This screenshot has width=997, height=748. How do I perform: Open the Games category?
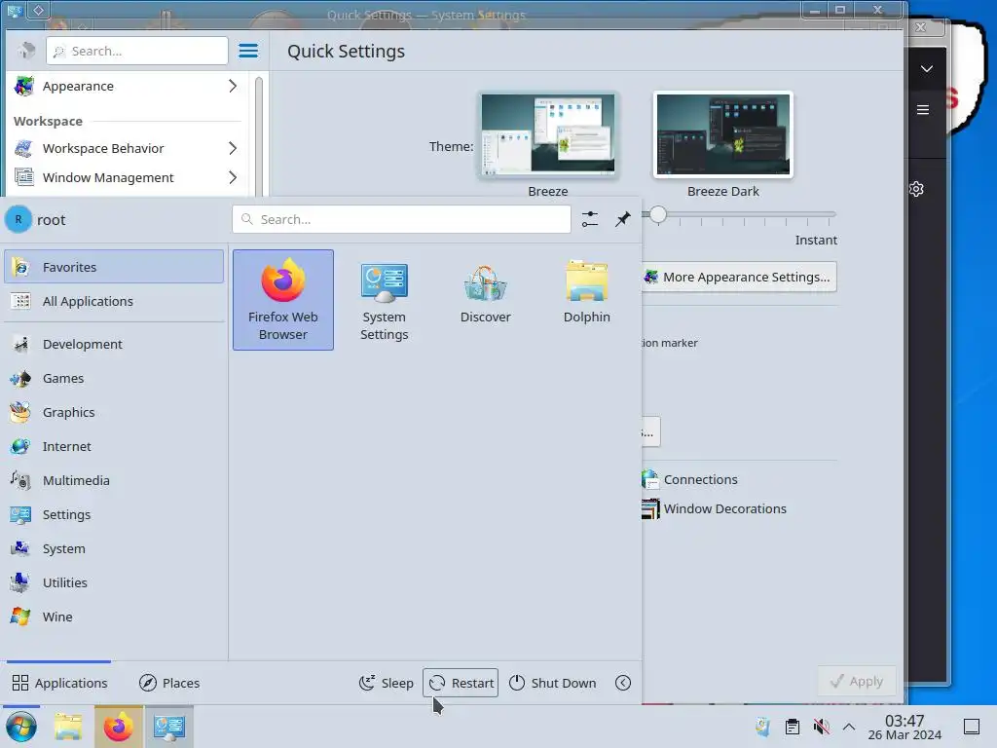coord(114,379)
